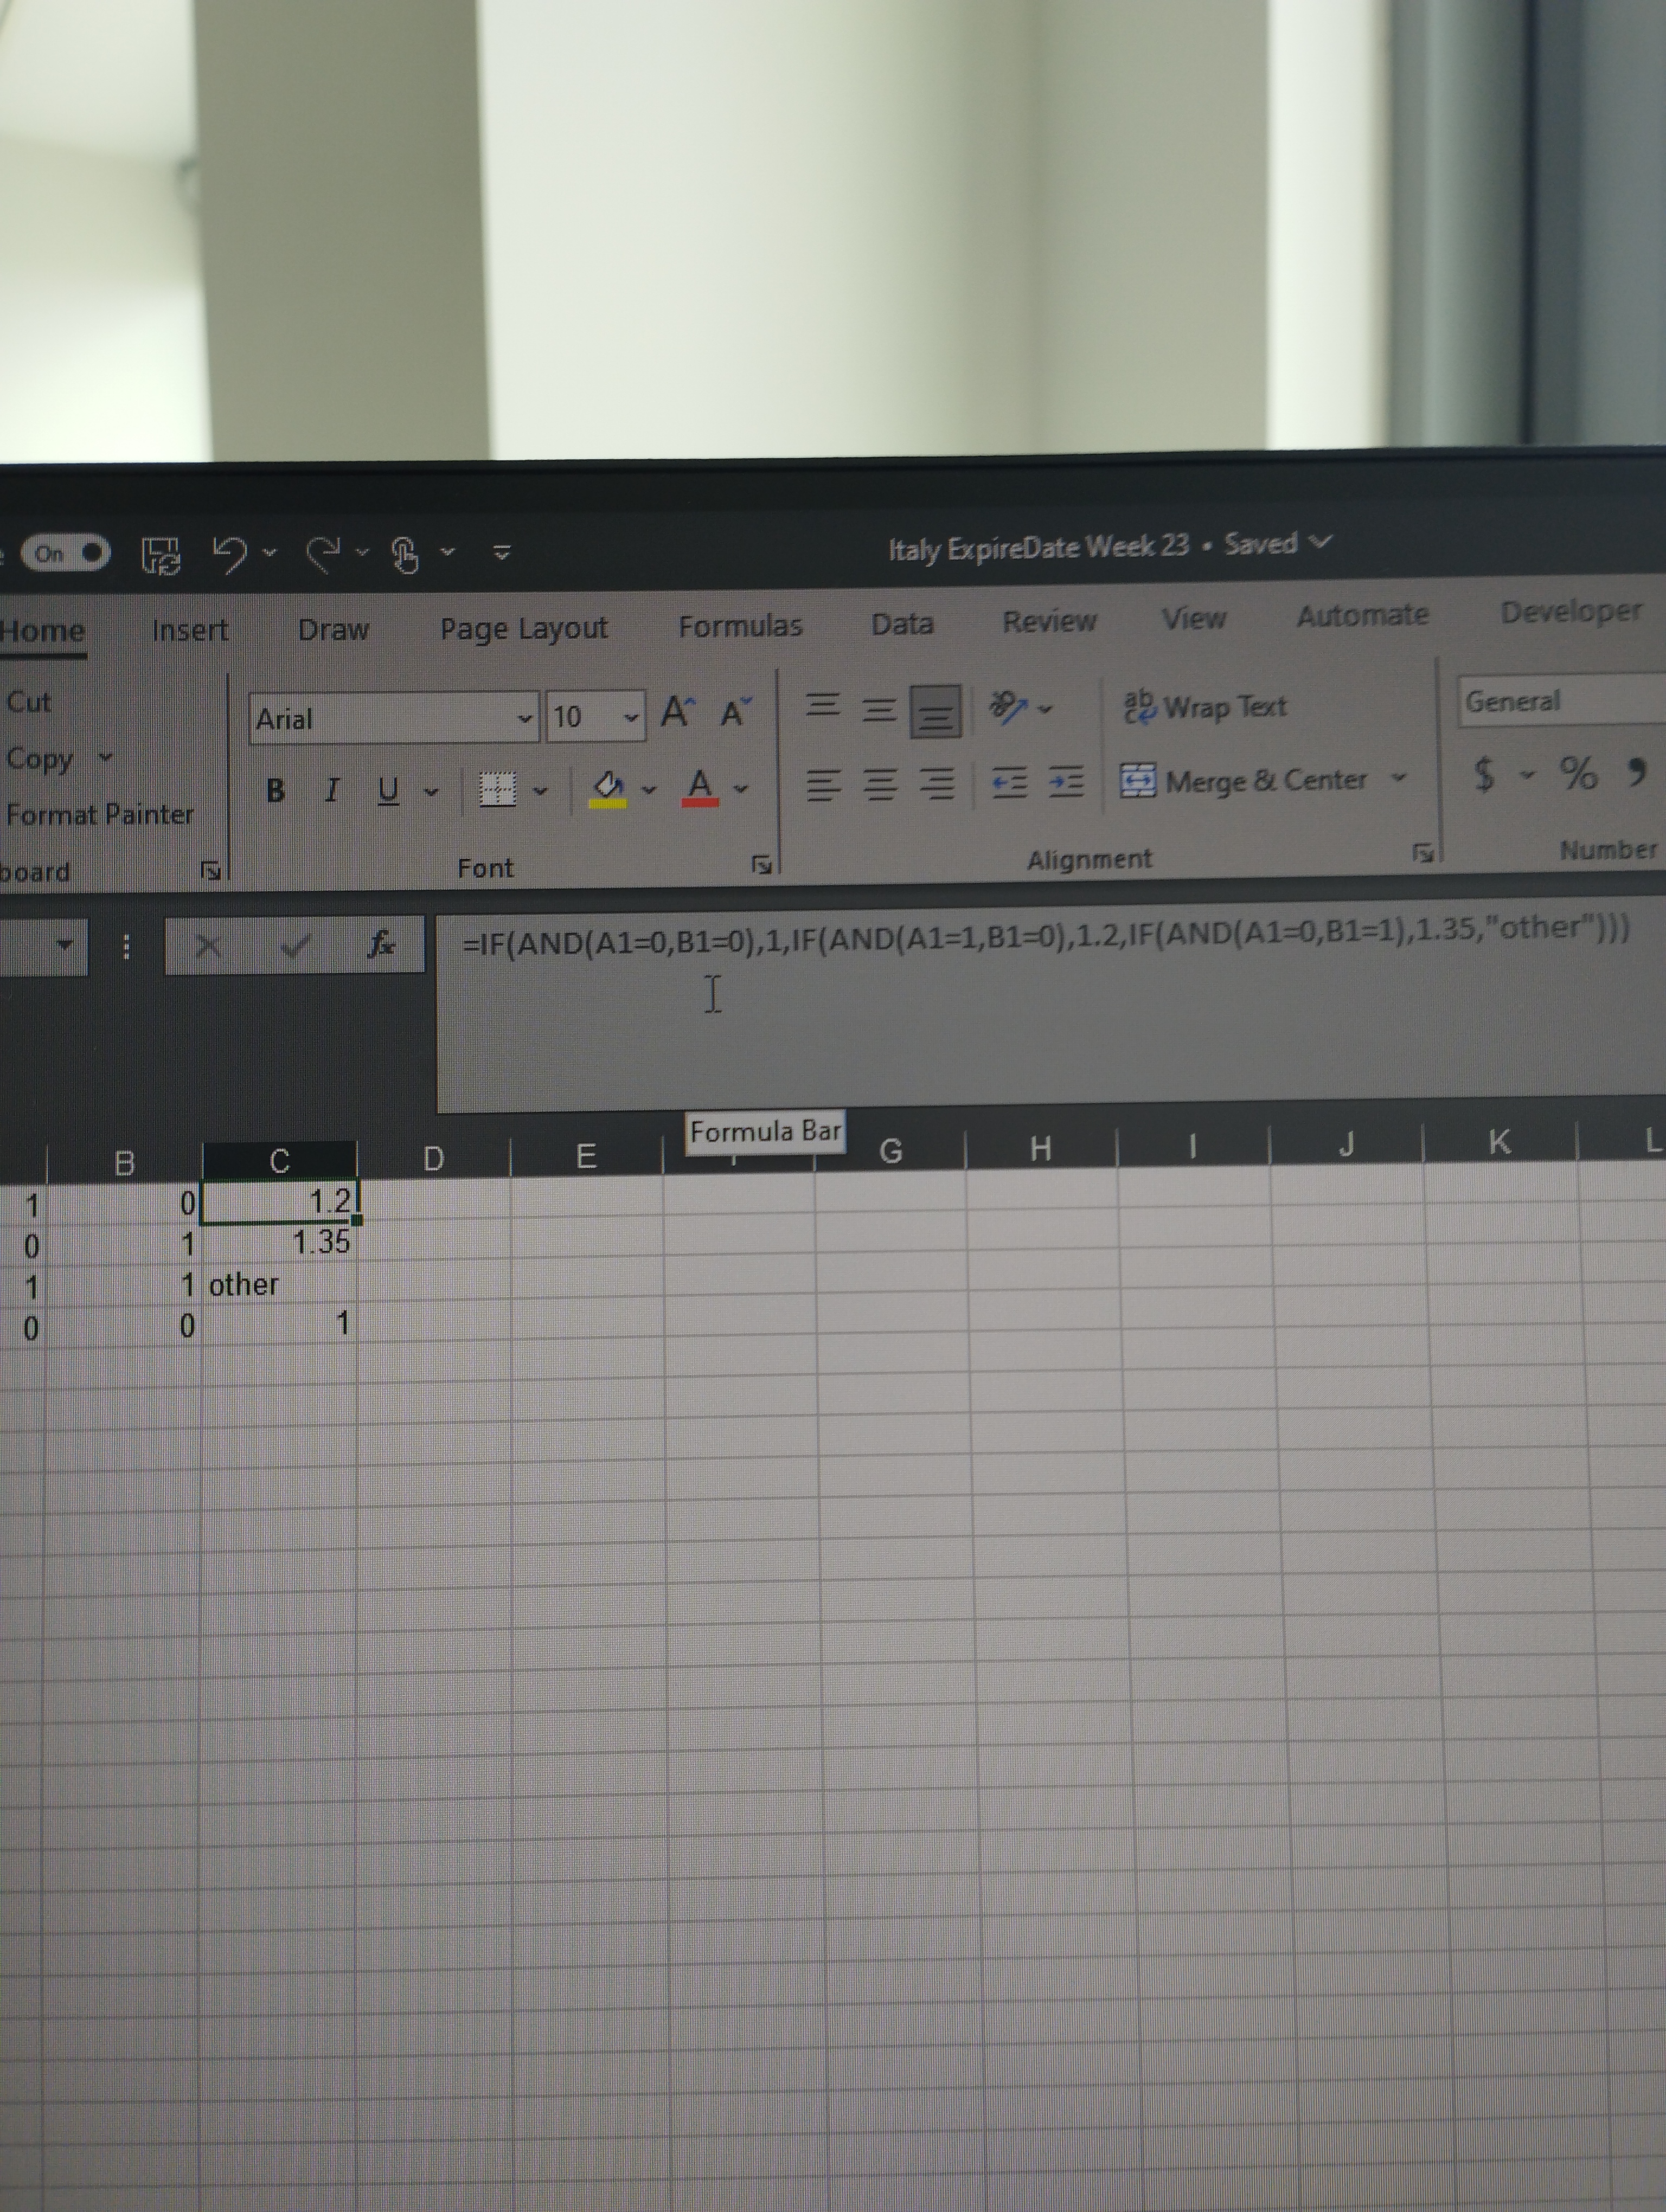Click Increase Font Size icon
1666x2212 pixels.
pos(677,712)
